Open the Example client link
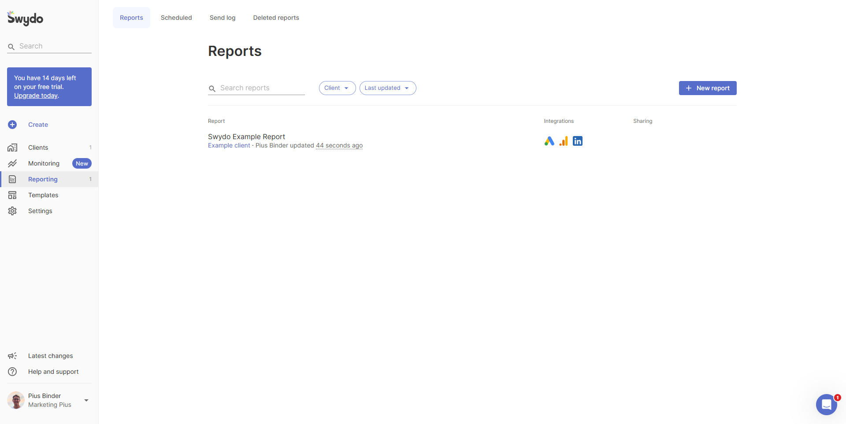This screenshot has width=846, height=424. [229, 145]
